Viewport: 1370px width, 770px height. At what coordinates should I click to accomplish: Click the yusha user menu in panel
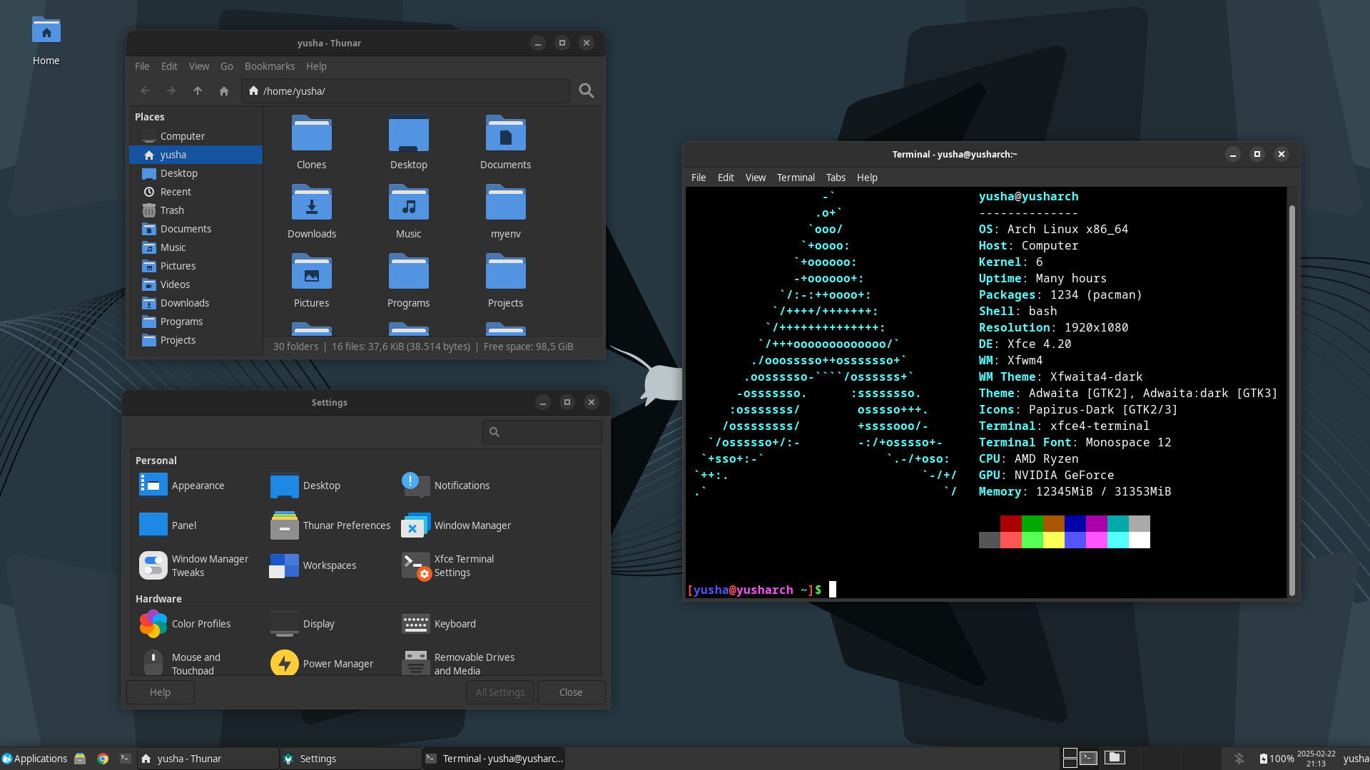tap(1355, 759)
